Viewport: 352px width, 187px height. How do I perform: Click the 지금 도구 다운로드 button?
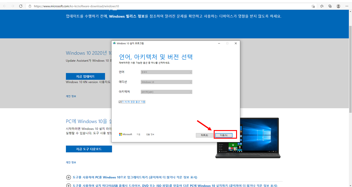89,149
